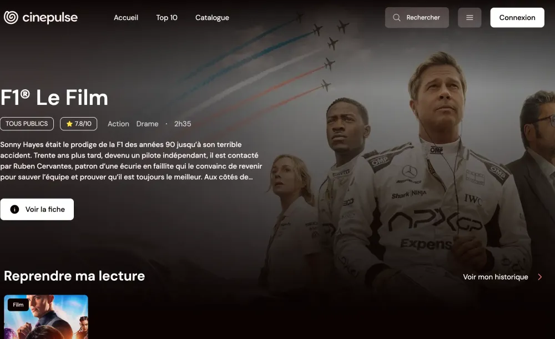This screenshot has height=339, width=555.
Task: Go to the Accueil page
Action: (x=126, y=18)
